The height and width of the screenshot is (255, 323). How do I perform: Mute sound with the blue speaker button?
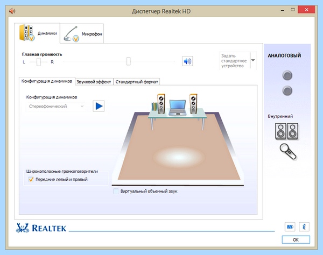(187, 61)
